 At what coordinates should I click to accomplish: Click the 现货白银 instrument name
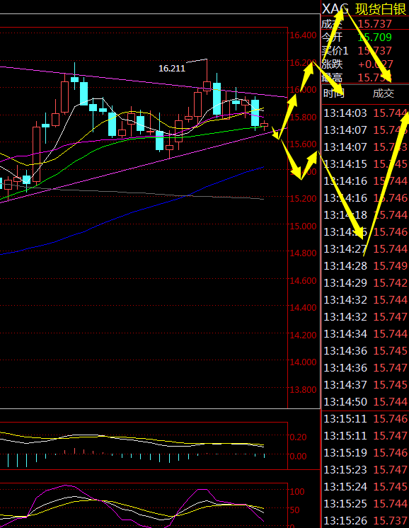pyautogui.click(x=381, y=9)
